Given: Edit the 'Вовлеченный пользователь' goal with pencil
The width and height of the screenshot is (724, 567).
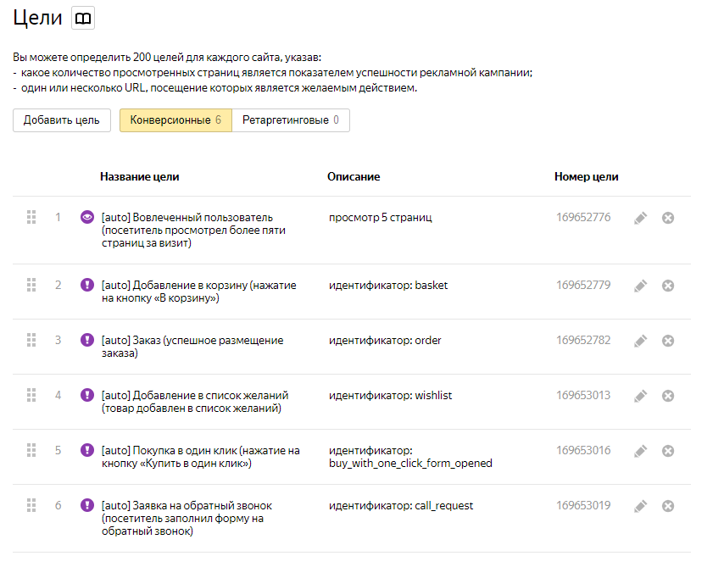Looking at the screenshot, I should coord(641,218).
